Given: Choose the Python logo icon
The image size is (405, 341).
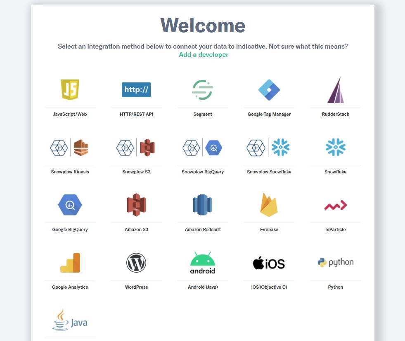Looking at the screenshot, I should click(x=336, y=262).
